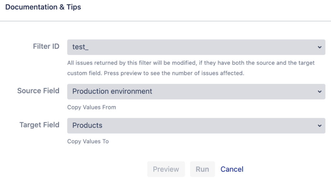Open the Filter ID dropdown
This screenshot has height=178, width=331.
click(196, 47)
